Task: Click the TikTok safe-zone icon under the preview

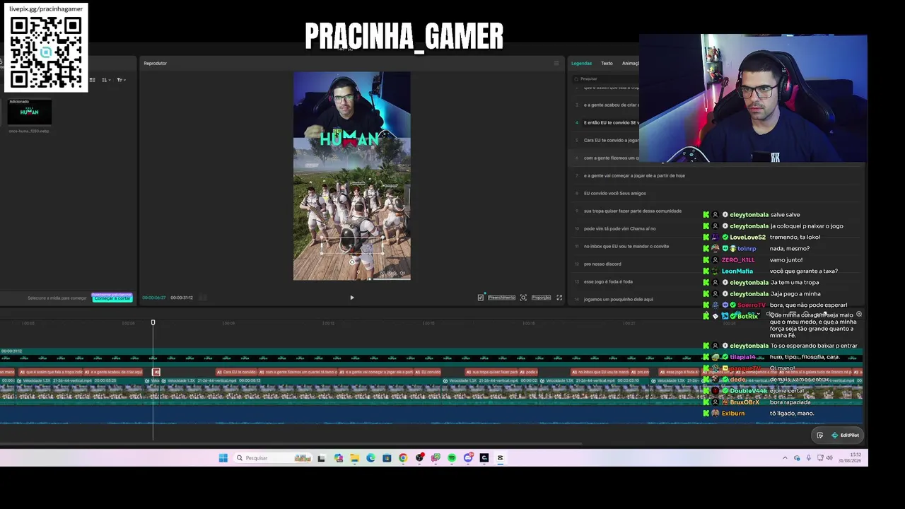Action: pos(481,298)
